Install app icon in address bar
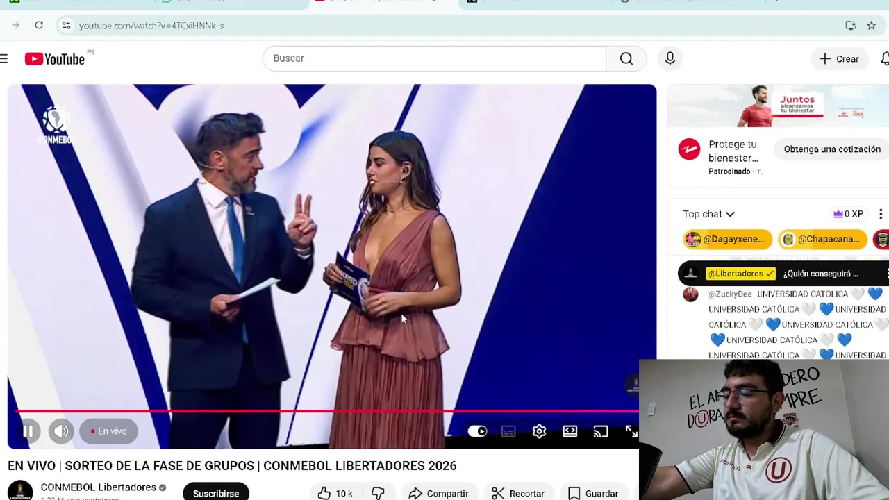Screen dimensions: 889x500 (x=851, y=25)
